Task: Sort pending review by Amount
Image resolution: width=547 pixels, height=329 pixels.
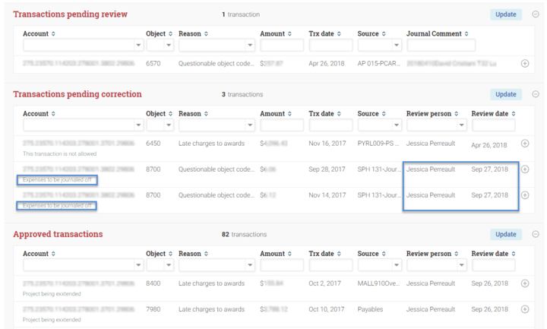Action: click(290, 34)
